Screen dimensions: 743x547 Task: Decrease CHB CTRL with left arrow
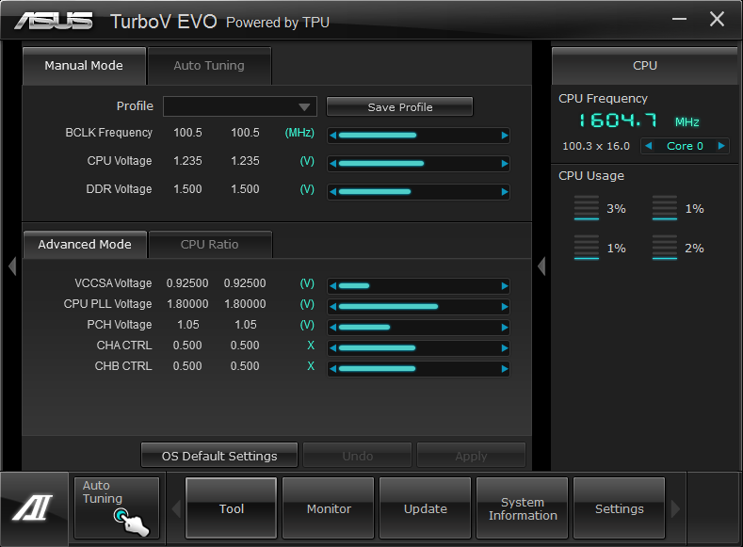tap(332, 369)
